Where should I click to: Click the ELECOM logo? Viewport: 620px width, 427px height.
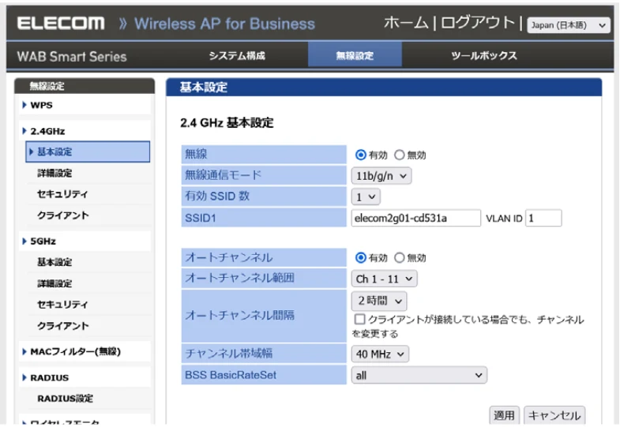tap(61, 24)
